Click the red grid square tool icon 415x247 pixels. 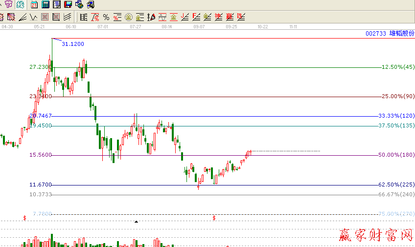point(45,18)
